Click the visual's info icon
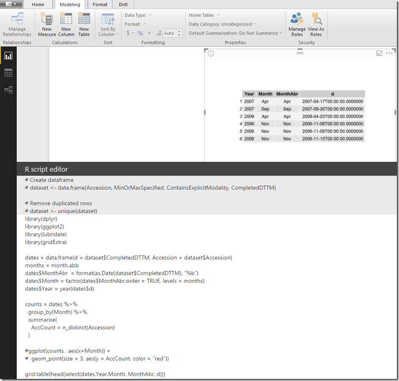399x381 pixels. tap(211, 53)
